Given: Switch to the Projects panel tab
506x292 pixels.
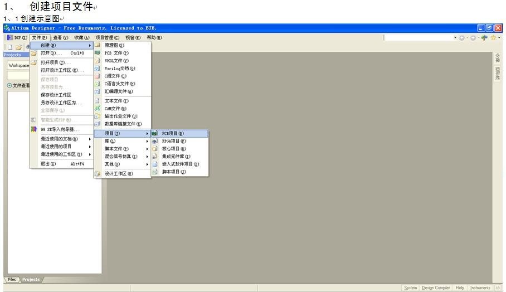Looking at the screenshot, I should (31, 279).
